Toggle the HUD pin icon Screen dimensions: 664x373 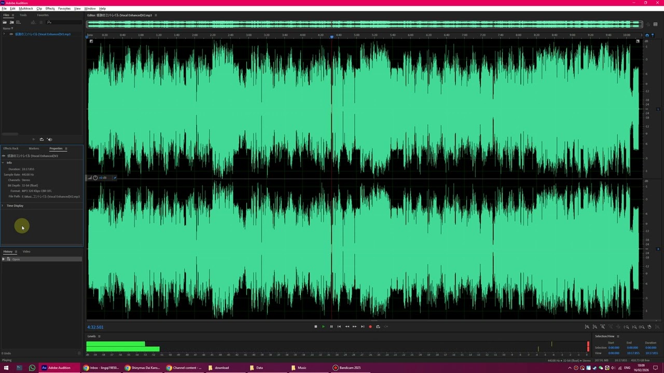click(115, 178)
